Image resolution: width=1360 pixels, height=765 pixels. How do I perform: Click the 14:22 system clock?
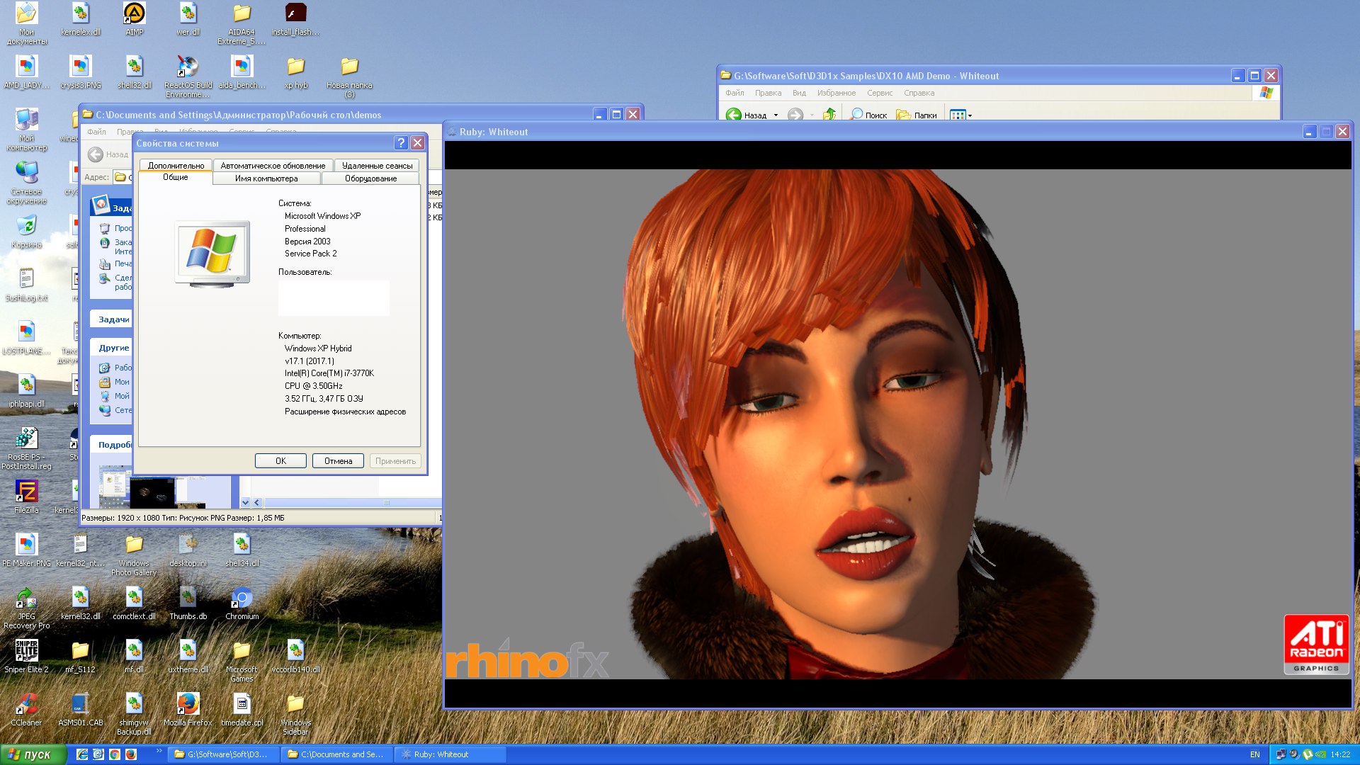tap(1340, 754)
